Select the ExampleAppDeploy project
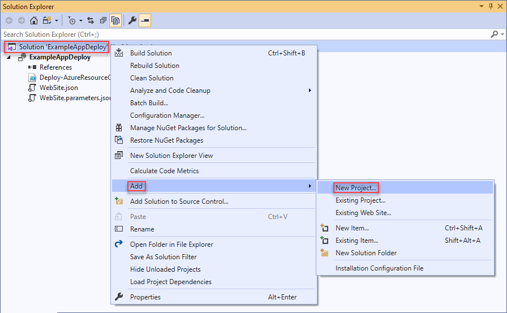 click(60, 57)
